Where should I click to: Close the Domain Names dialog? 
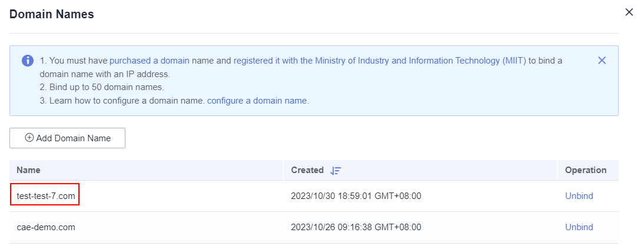629,12
